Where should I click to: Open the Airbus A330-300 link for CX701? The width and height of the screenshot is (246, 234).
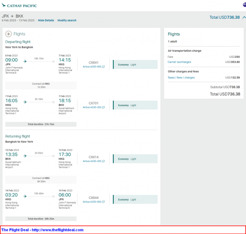92,107
